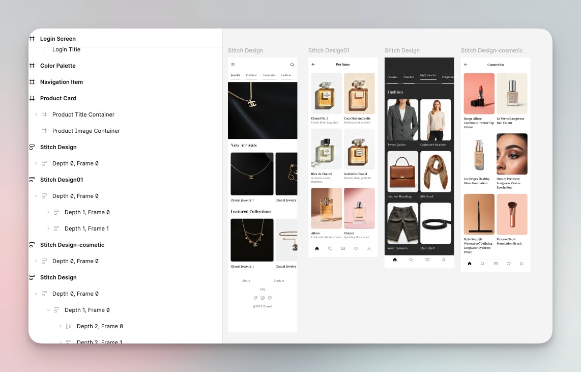Click the frame icon next to Color Palette
Screen dimensions: 581x372
(x=32, y=66)
